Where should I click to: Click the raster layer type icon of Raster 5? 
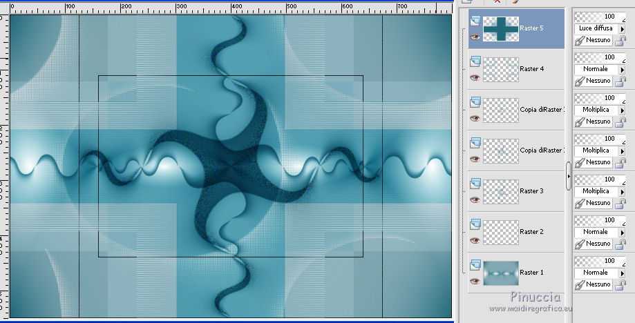[x=475, y=21]
